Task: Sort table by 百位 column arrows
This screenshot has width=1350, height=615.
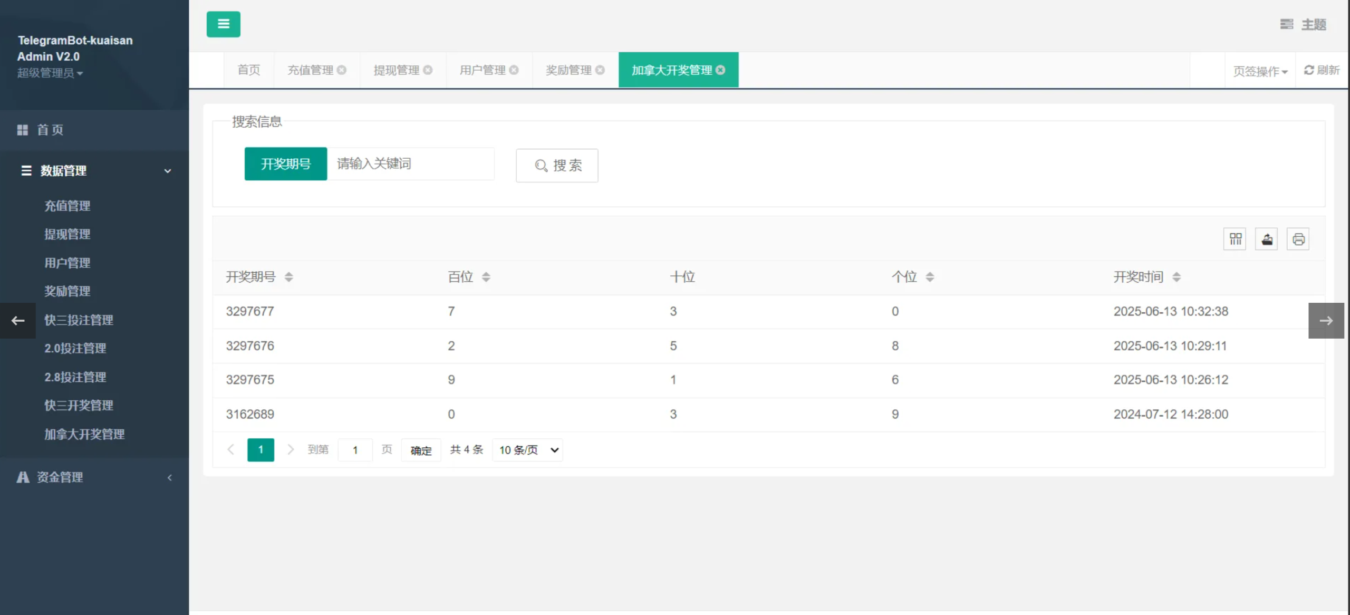Action: [x=486, y=277]
